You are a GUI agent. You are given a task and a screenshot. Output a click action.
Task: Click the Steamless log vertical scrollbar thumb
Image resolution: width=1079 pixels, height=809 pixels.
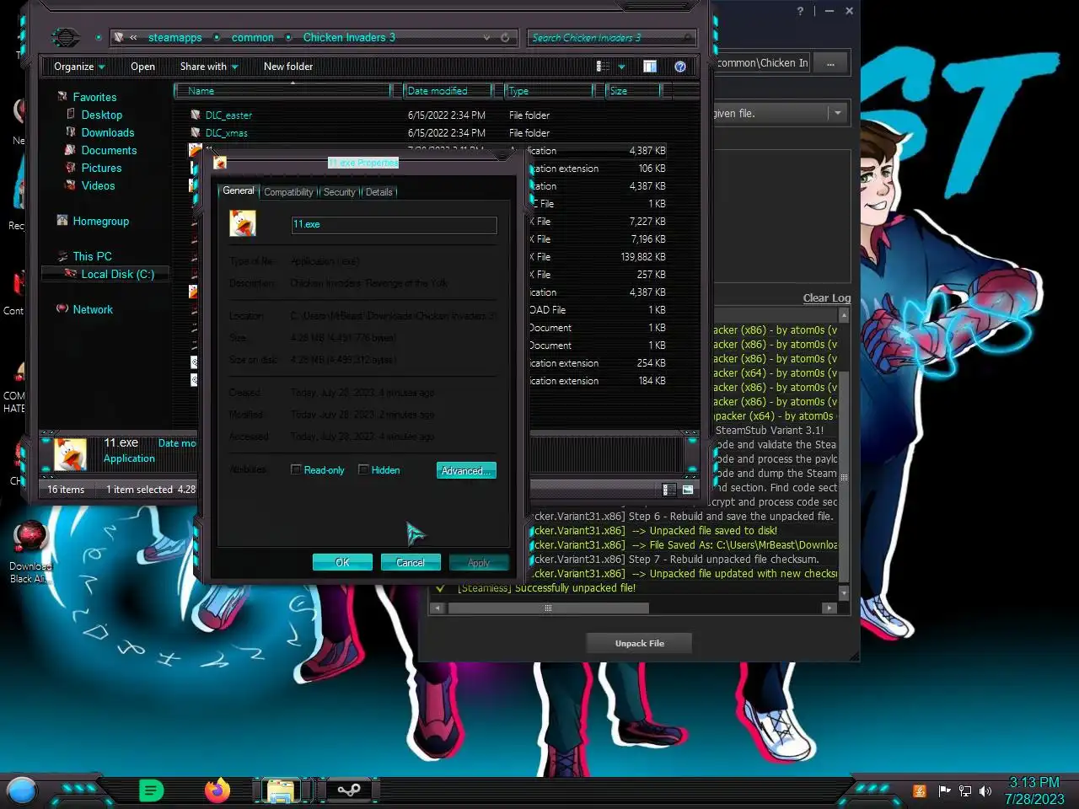coord(844,477)
